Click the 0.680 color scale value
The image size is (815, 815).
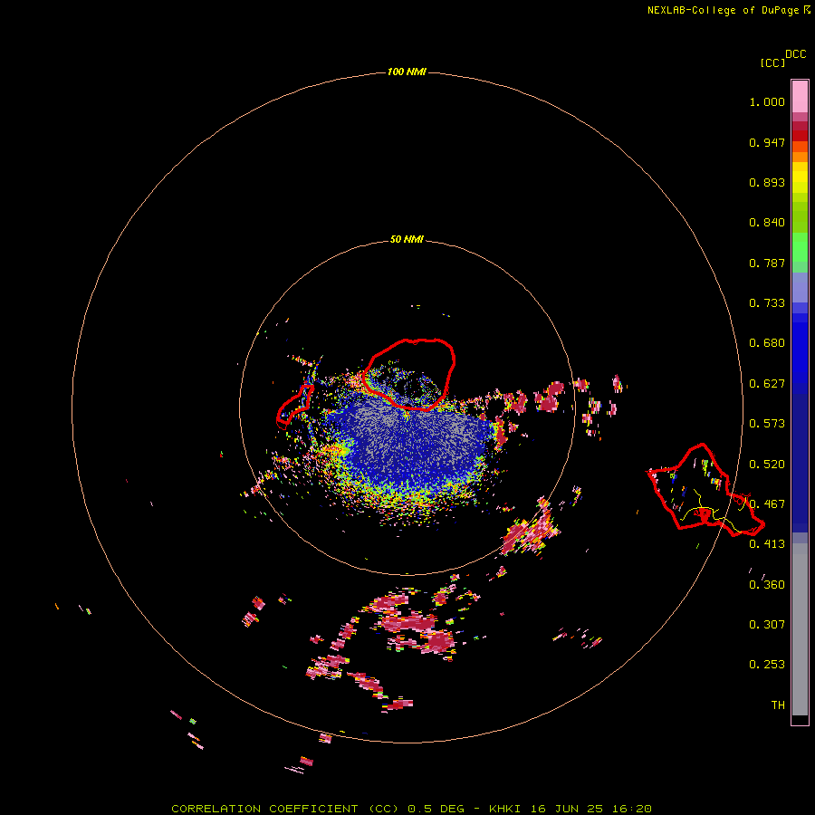point(767,343)
